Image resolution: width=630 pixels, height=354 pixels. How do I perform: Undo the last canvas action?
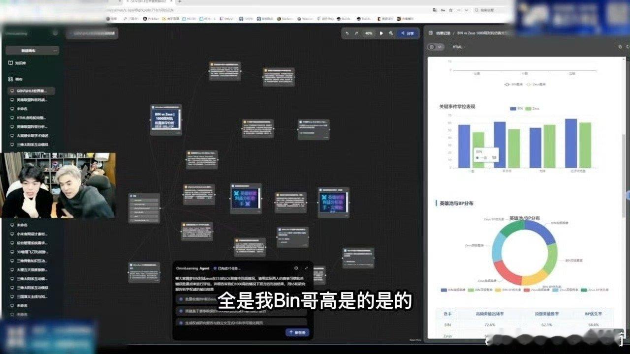347,33
